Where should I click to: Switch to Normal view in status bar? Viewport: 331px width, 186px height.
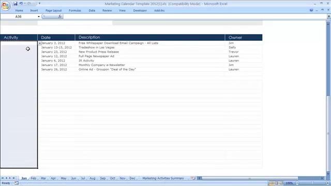pos(272,183)
